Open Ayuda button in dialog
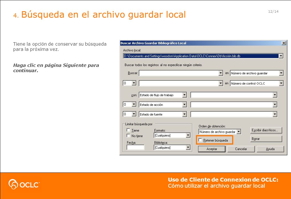Viewport: 291px width, 199px height. pyautogui.click(x=270, y=149)
